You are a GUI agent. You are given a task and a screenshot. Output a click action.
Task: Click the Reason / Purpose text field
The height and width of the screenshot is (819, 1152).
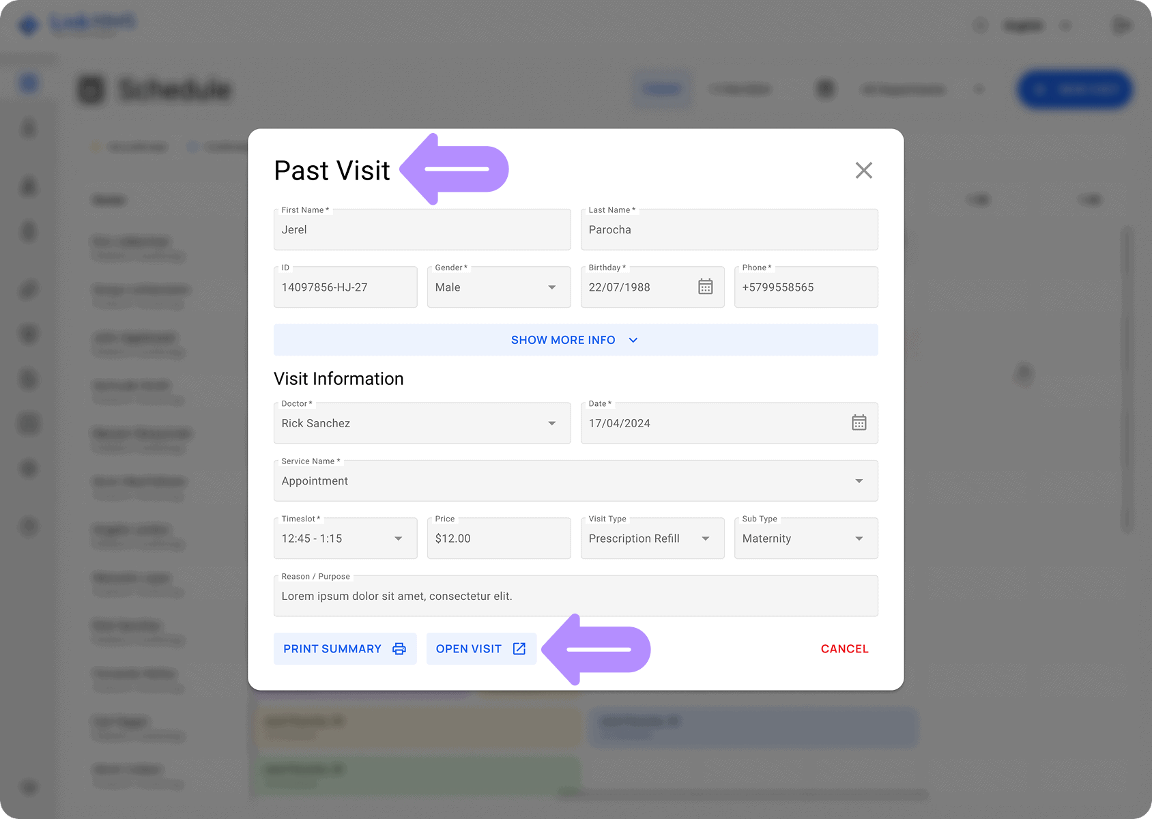(575, 597)
